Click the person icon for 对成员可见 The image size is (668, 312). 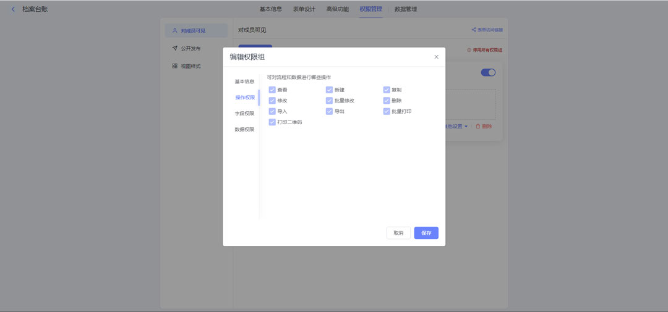(175, 30)
